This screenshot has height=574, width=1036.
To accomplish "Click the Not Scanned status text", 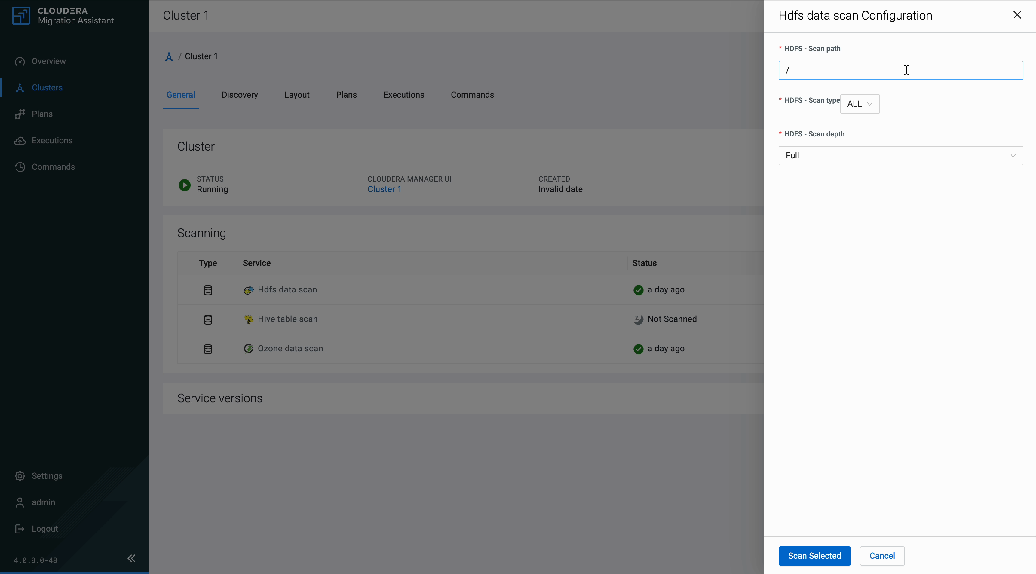I will [x=672, y=319].
